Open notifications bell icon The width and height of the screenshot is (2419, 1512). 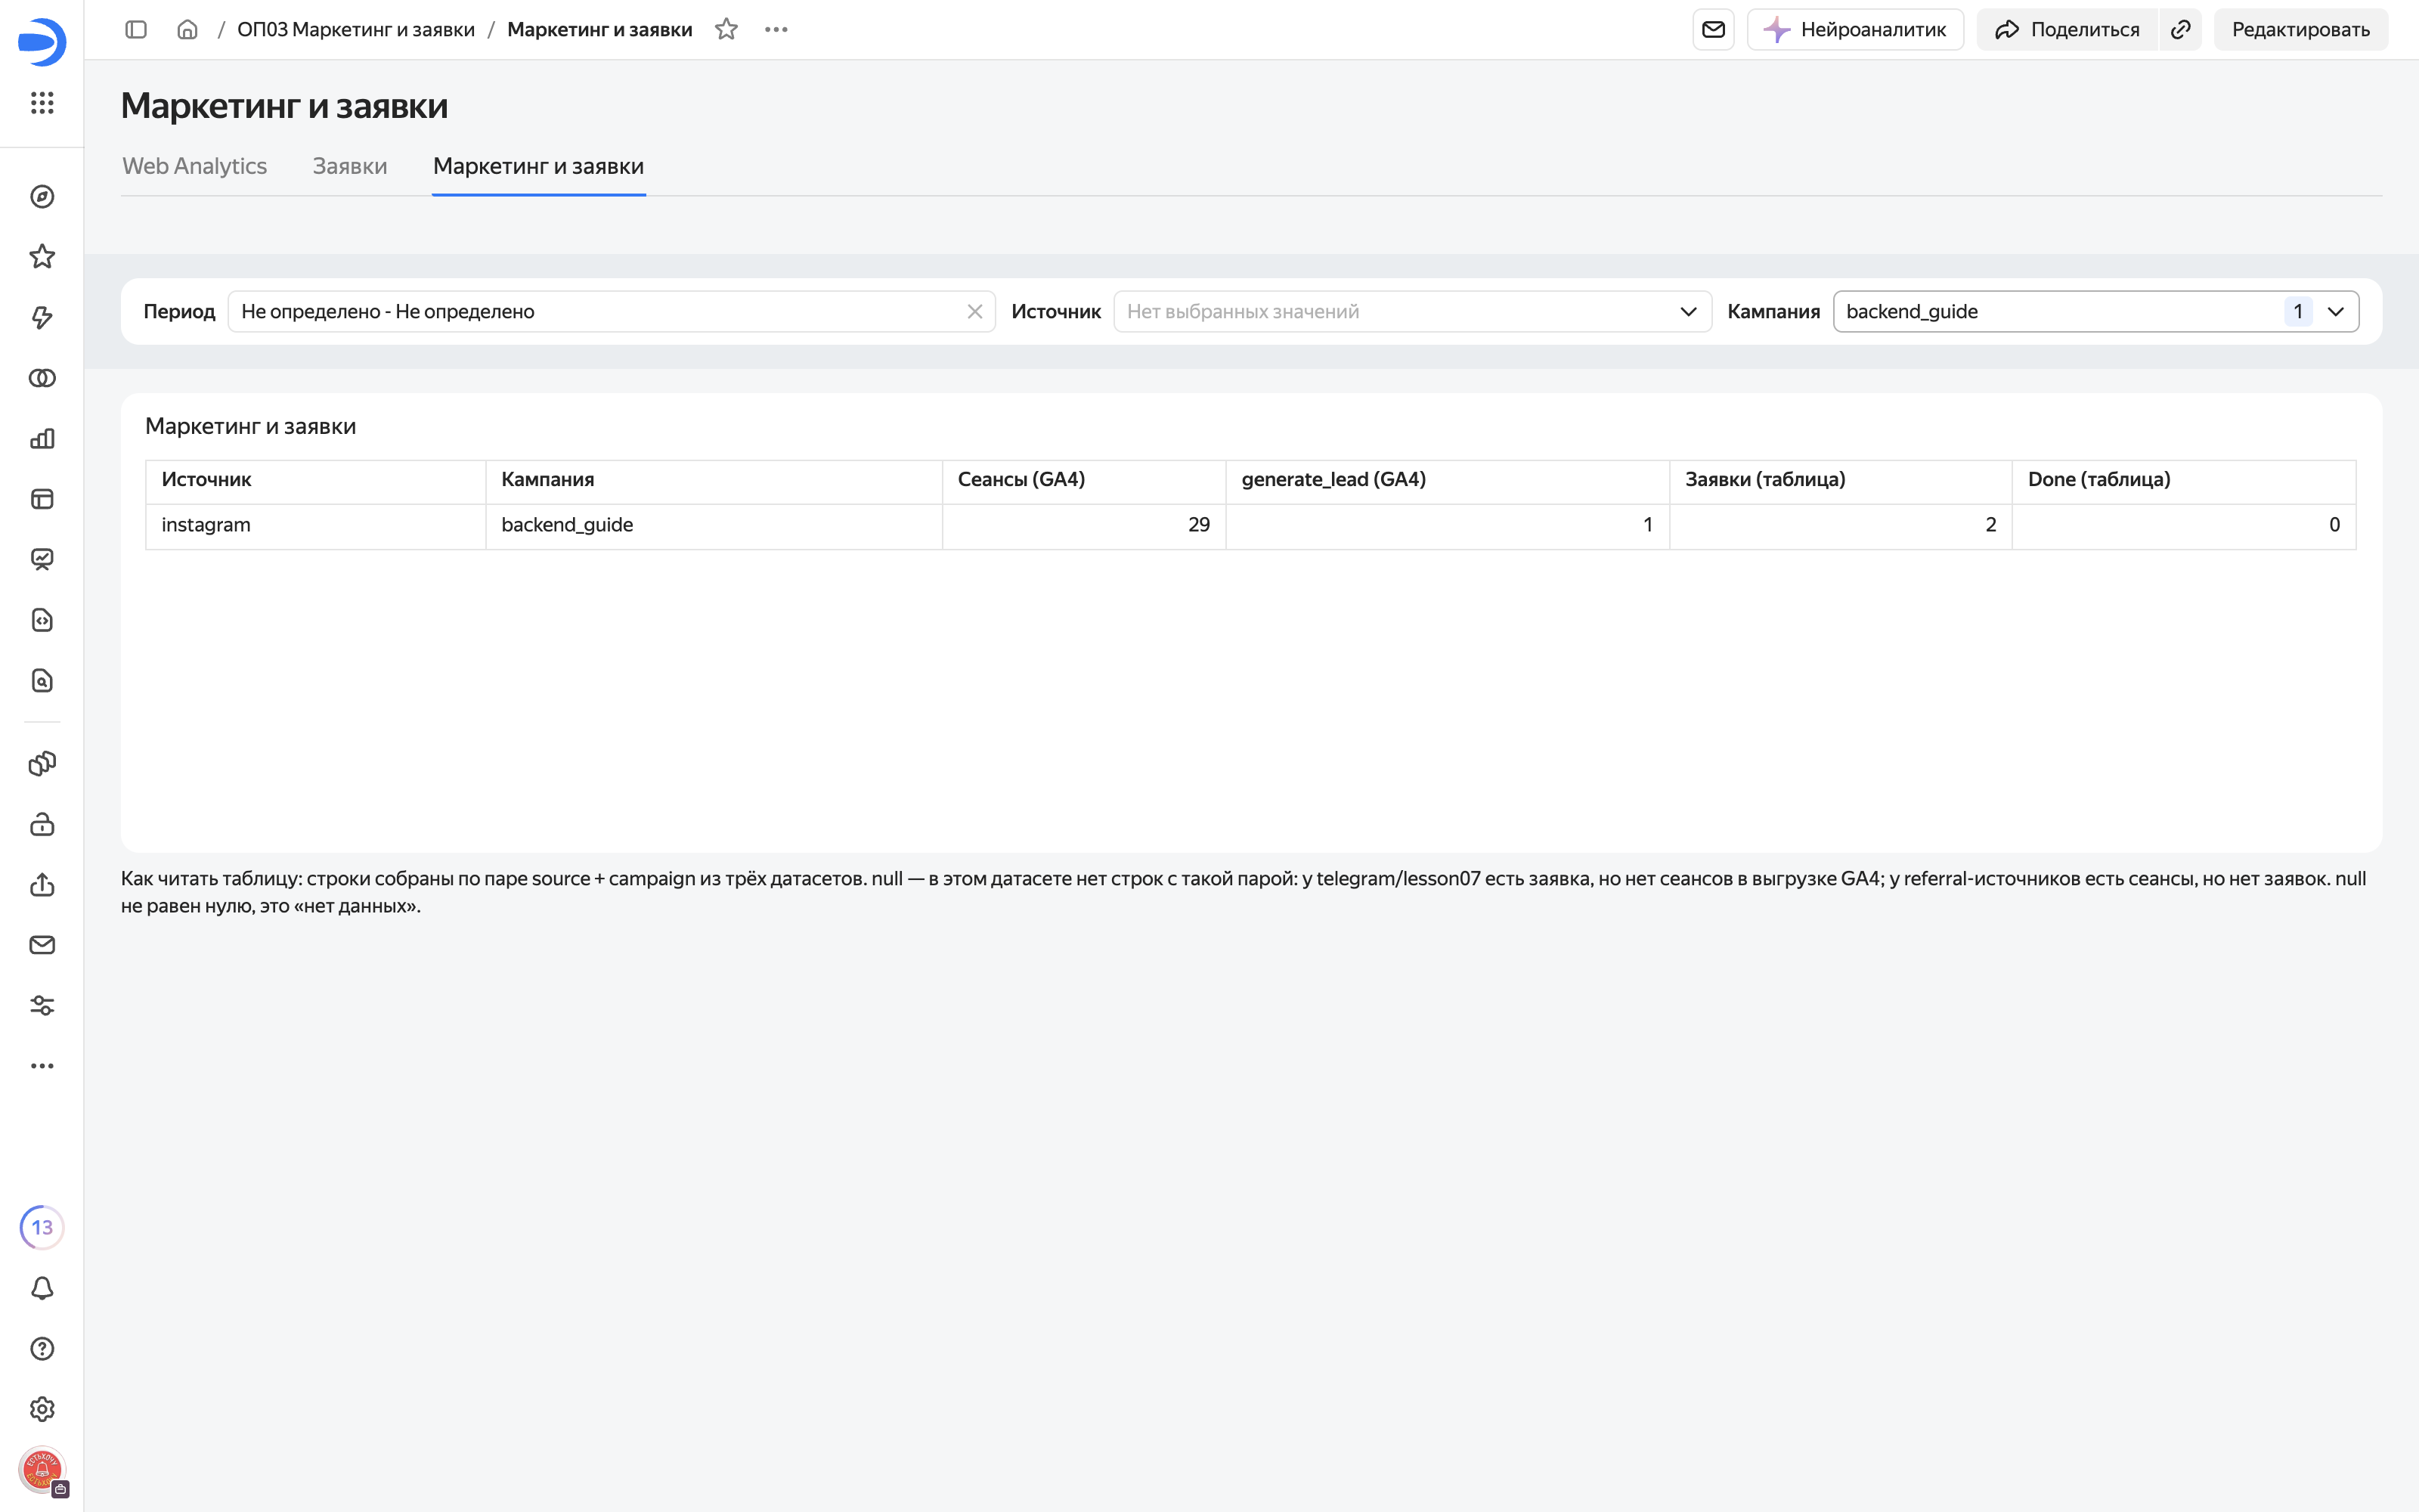coord(42,1288)
